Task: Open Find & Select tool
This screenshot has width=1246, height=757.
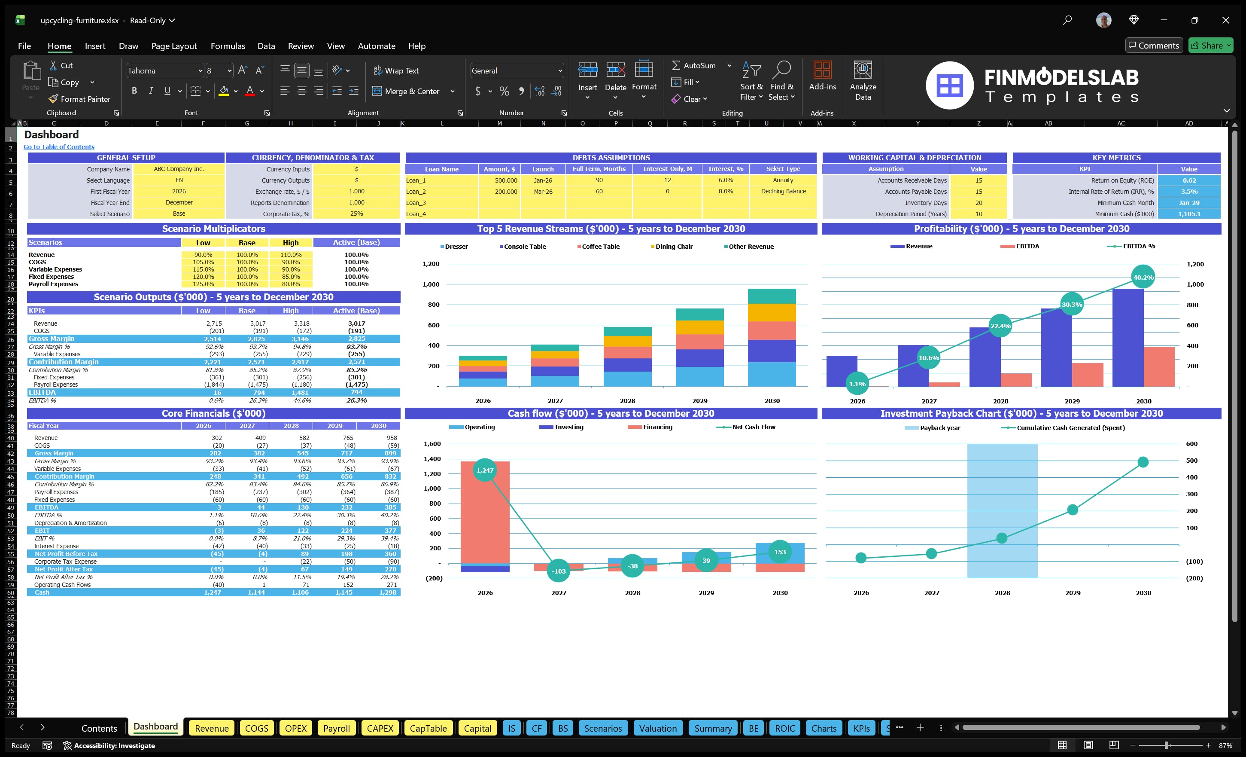Action: 782,81
